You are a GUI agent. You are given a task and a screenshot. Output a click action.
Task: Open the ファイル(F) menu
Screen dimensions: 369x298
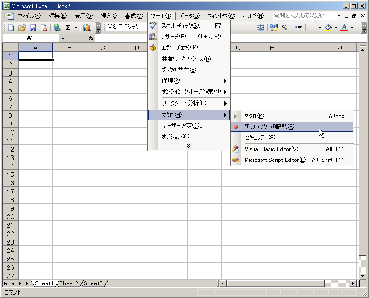point(30,16)
